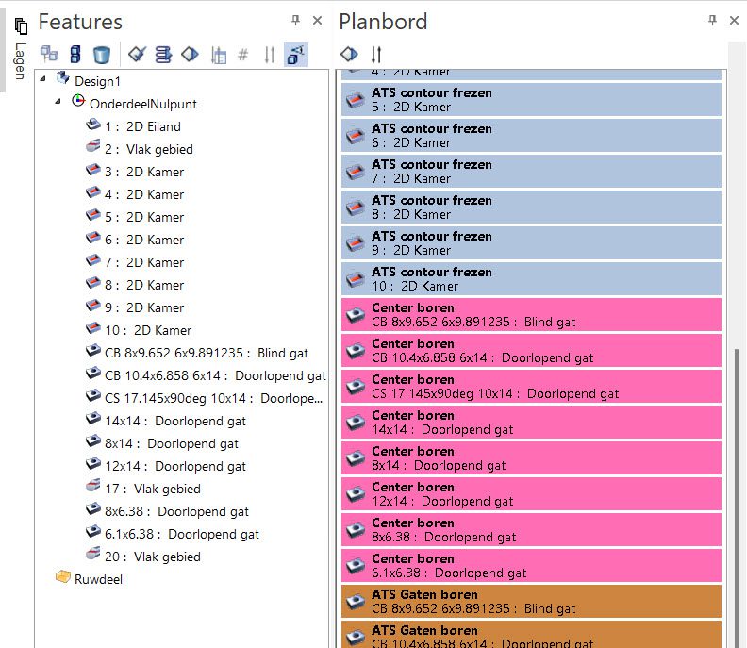Select 14x14 Doorlopend gat in tree

[x=174, y=422]
